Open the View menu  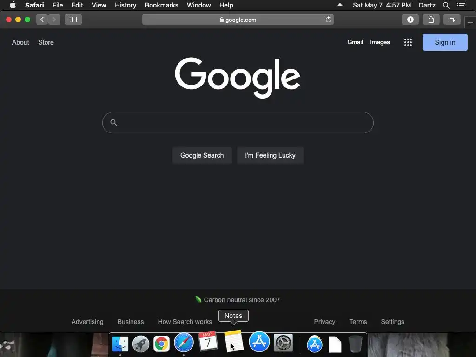[99, 5]
